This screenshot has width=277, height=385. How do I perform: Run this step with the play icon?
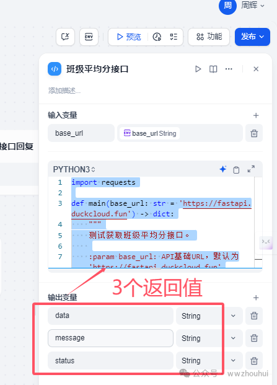click(198, 69)
